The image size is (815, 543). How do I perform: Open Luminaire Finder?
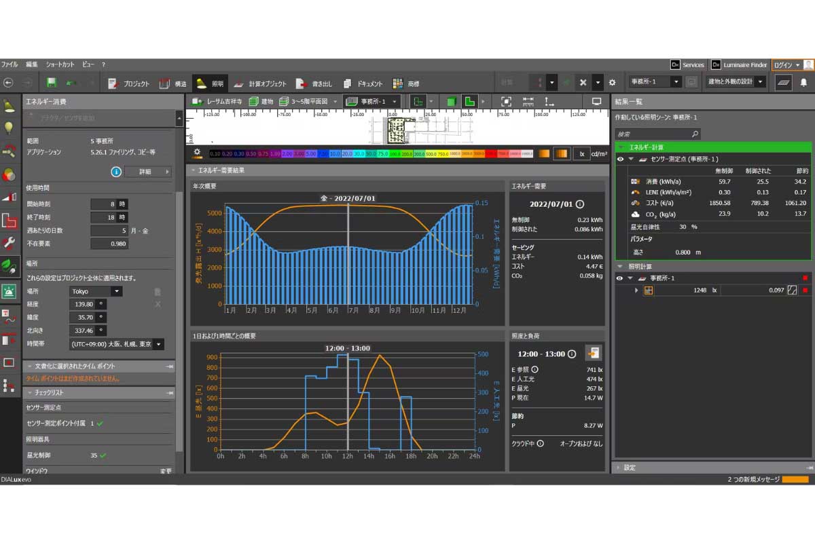tap(739, 65)
